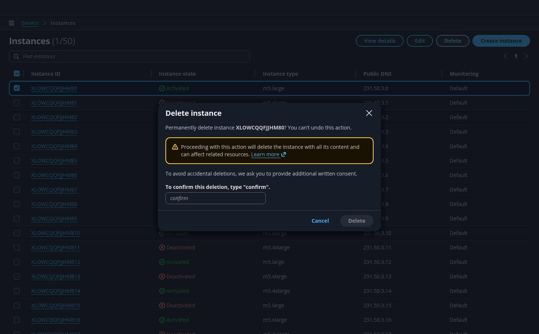Select the checkbox for XLOWCQQFJJHM812
539x334 pixels.
pos(17,262)
